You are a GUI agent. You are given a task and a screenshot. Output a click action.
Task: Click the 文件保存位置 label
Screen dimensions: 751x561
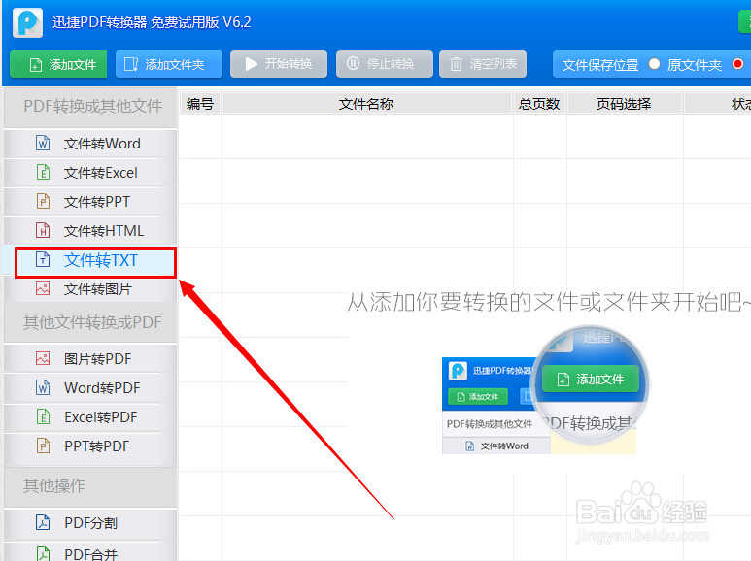[x=600, y=65]
